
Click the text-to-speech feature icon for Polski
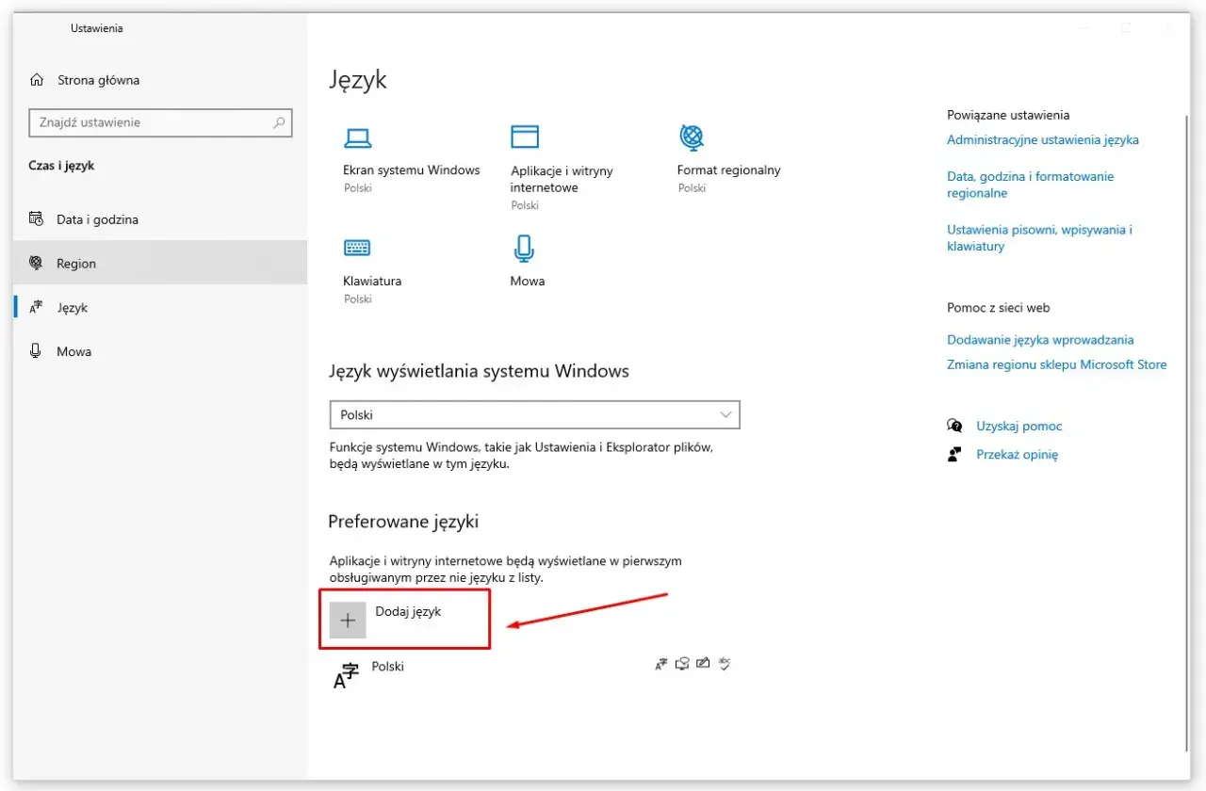(x=682, y=664)
